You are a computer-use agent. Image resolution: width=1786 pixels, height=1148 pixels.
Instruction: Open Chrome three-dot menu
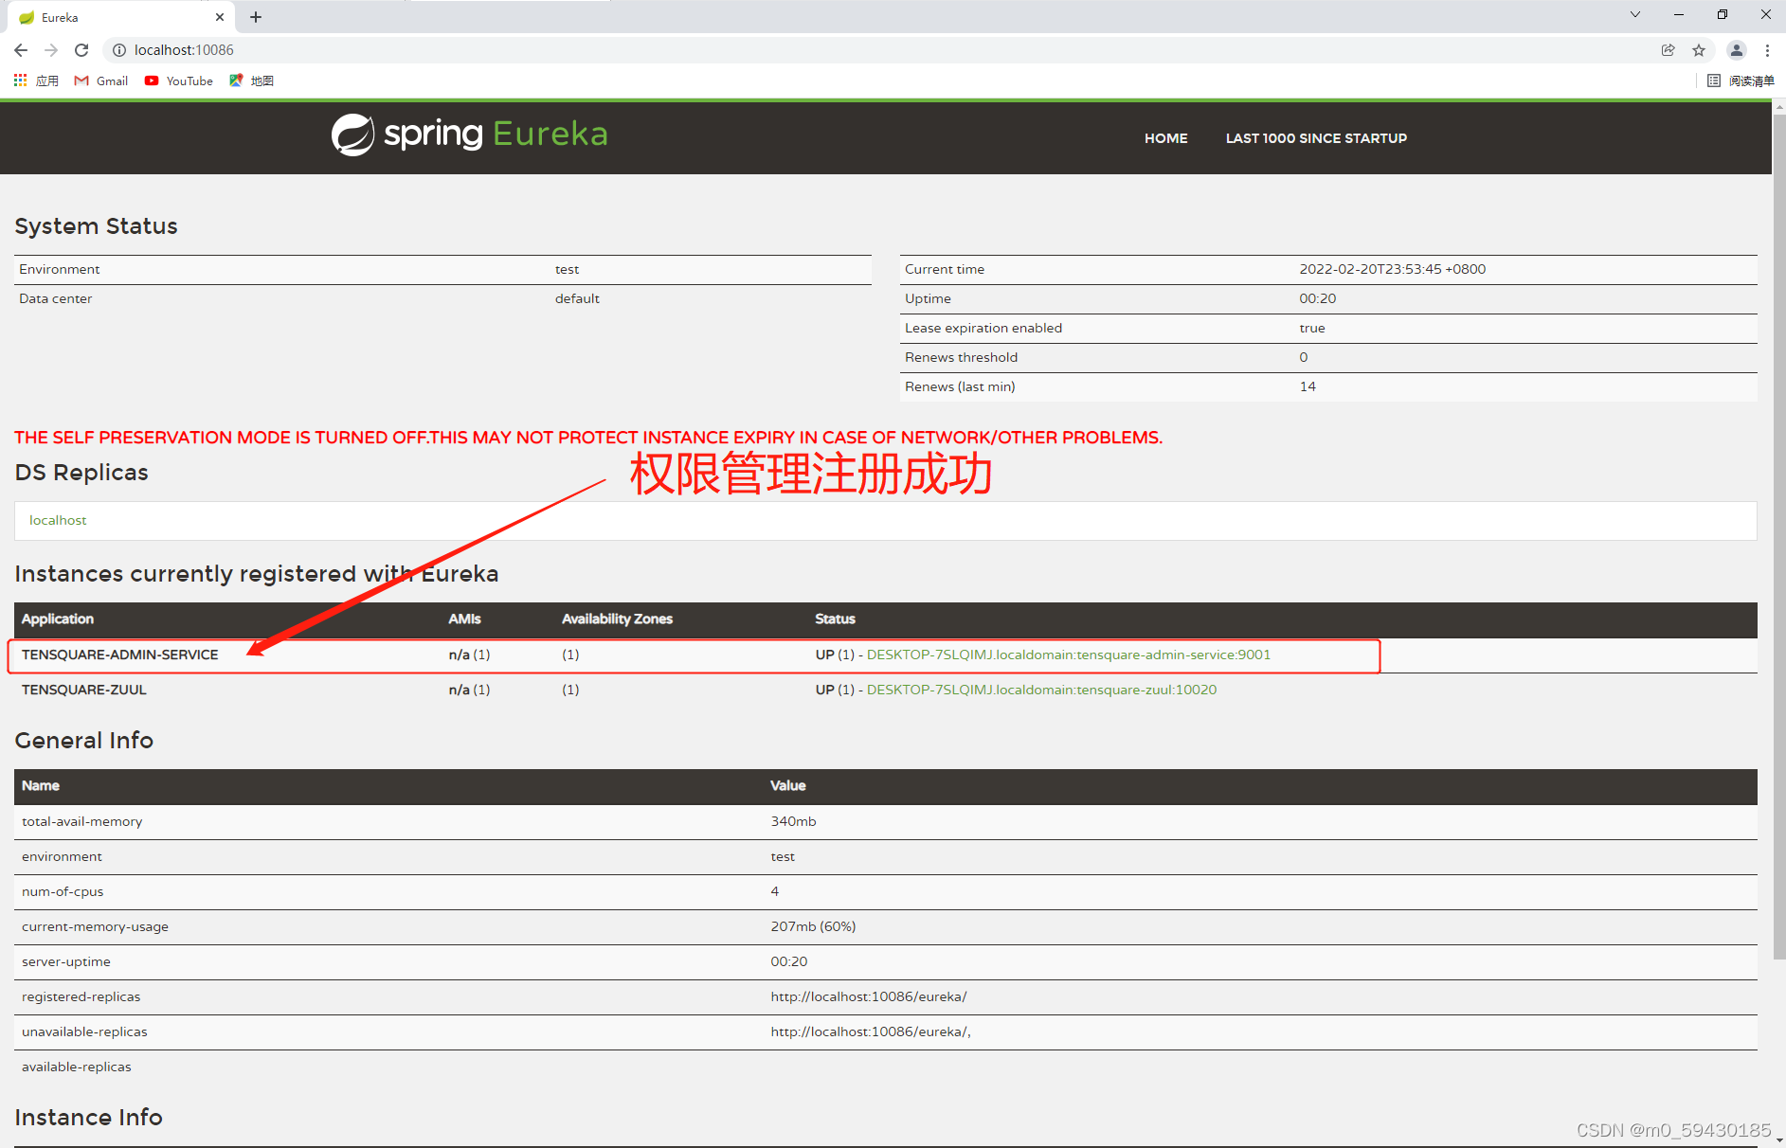[1767, 50]
